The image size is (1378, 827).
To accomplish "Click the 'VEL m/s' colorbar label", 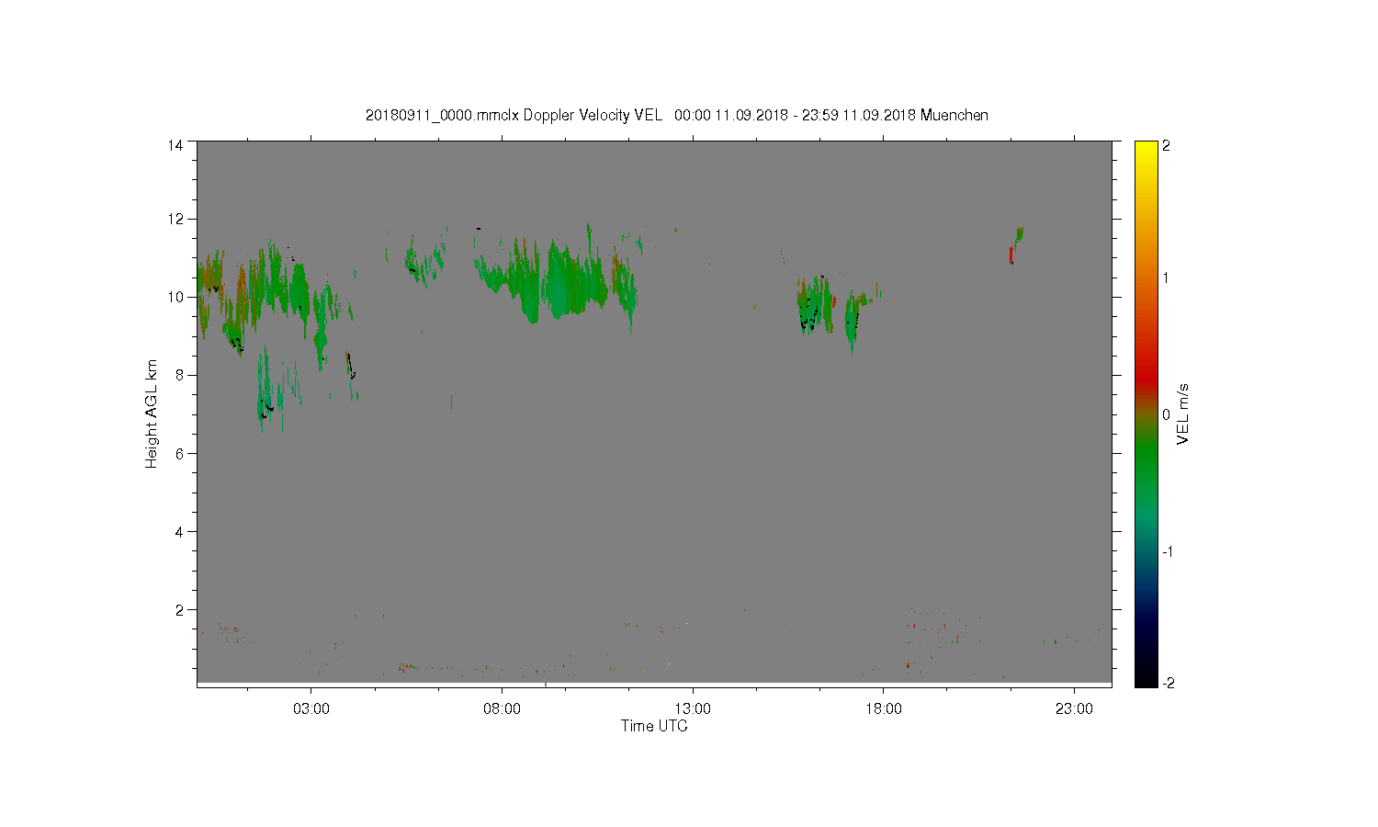I will click(x=1183, y=413).
